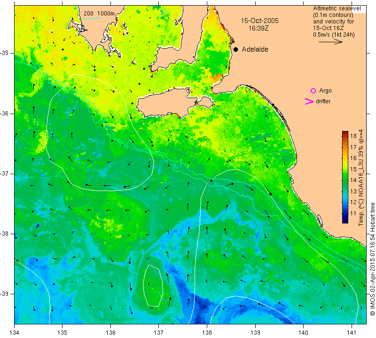Click the 16:39Z time text
This screenshot has width=376, height=338.
tap(258, 28)
